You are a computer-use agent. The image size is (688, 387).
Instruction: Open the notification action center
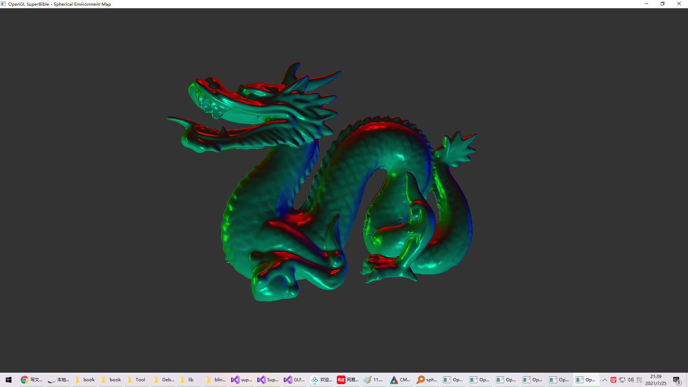click(677, 380)
